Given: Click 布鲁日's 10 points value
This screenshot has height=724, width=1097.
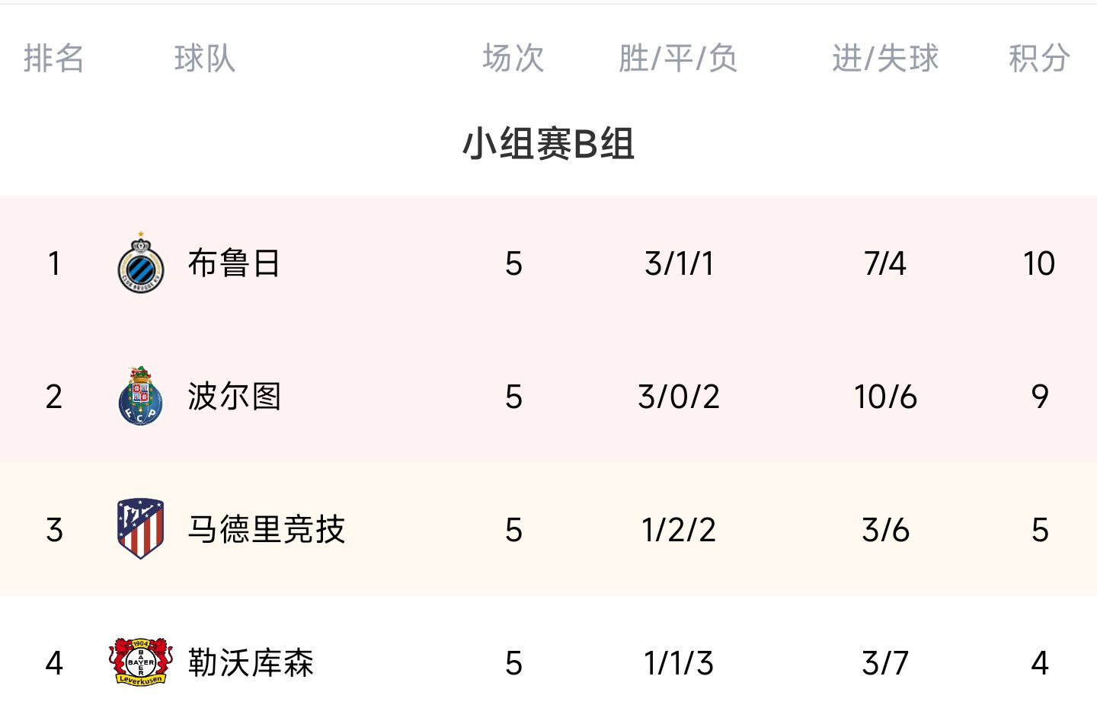Looking at the screenshot, I should coord(1039,263).
